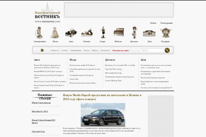The image size is (206, 137).
Task: Open Новая Тойота Камри 2015 link
Action: pos(44,121)
